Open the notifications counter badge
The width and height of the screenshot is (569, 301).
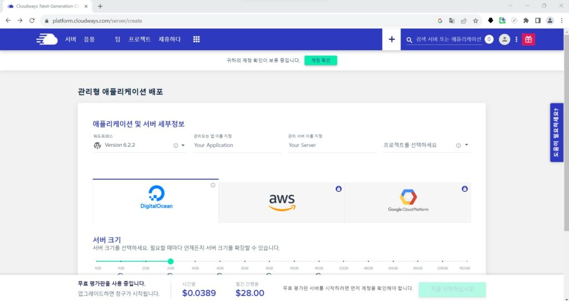489,40
